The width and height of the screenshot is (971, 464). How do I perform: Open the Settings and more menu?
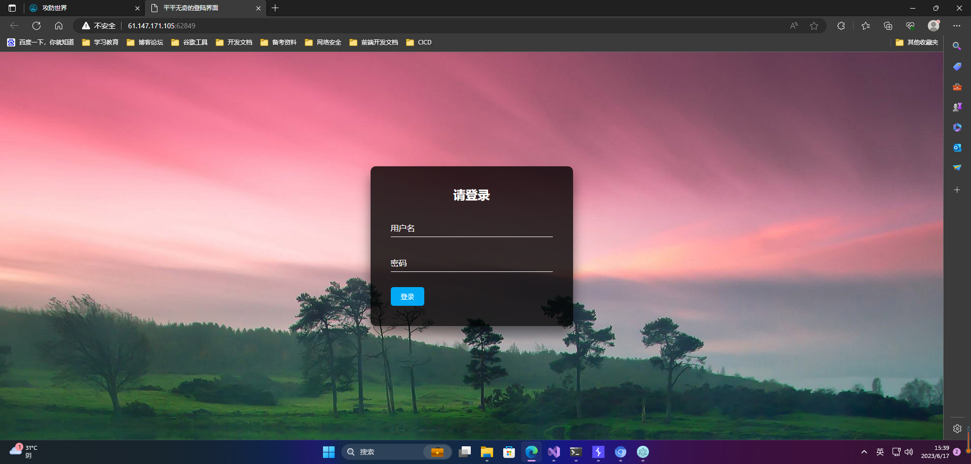pyautogui.click(x=957, y=26)
